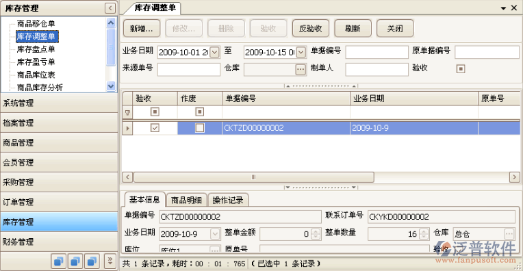
Task: Select the row indicator arrow for CKTZD00000002
Action: [x=127, y=128]
